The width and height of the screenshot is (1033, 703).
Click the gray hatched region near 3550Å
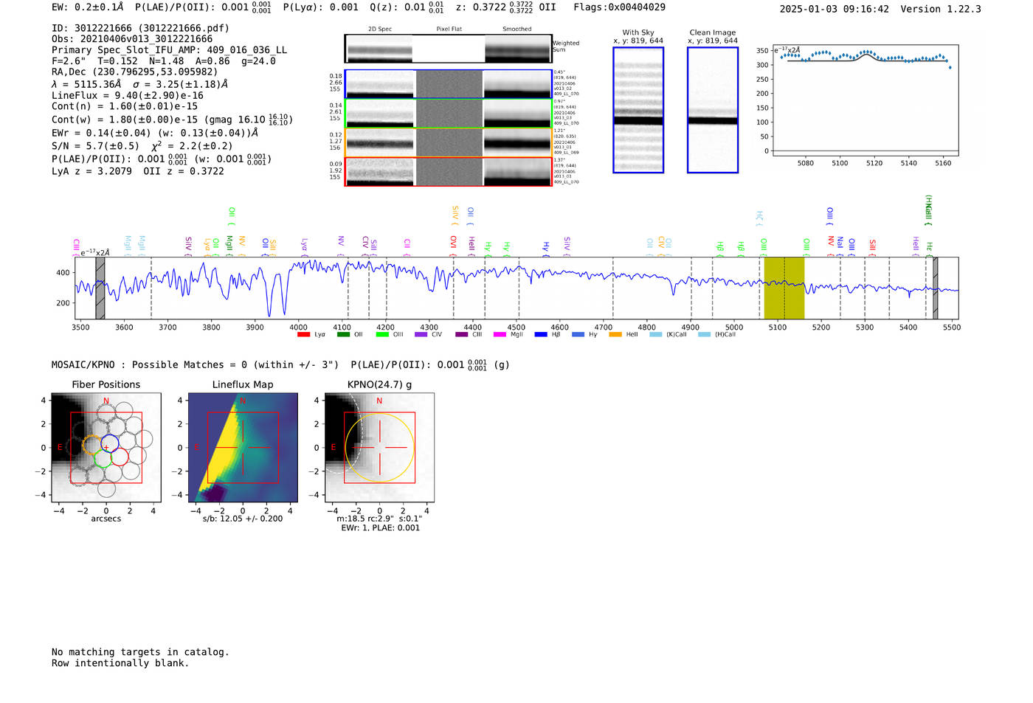click(x=100, y=288)
